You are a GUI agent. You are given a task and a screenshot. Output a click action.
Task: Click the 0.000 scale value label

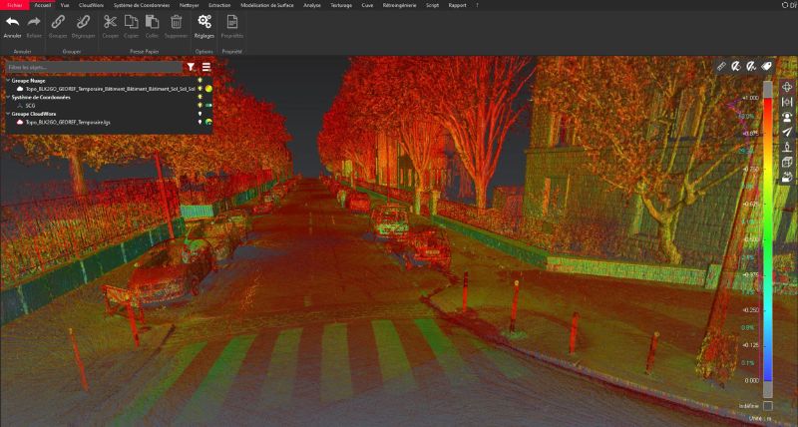(x=752, y=380)
